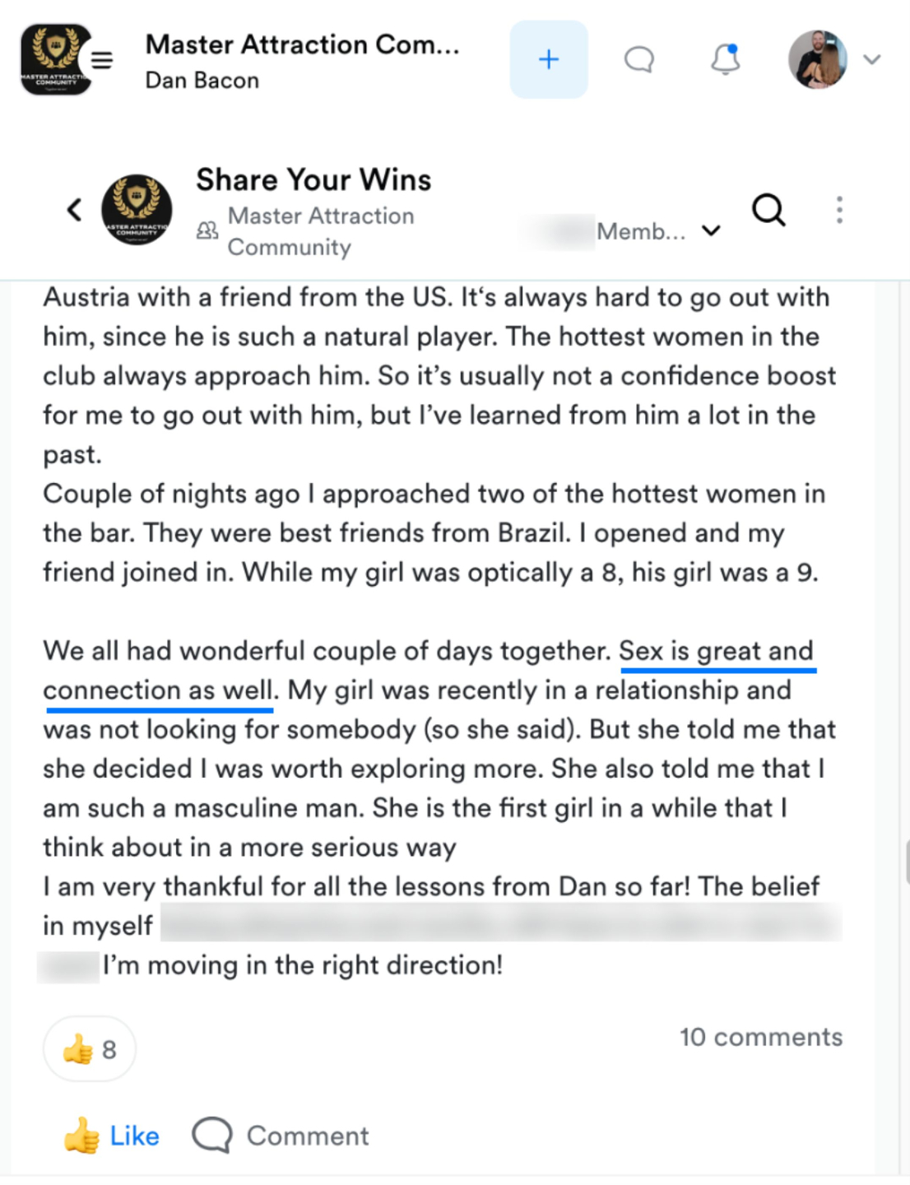
Task: Open the search magnifier icon
Action: click(x=769, y=210)
